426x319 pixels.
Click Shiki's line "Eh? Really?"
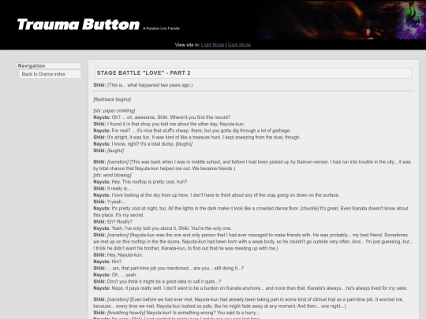click(120, 221)
